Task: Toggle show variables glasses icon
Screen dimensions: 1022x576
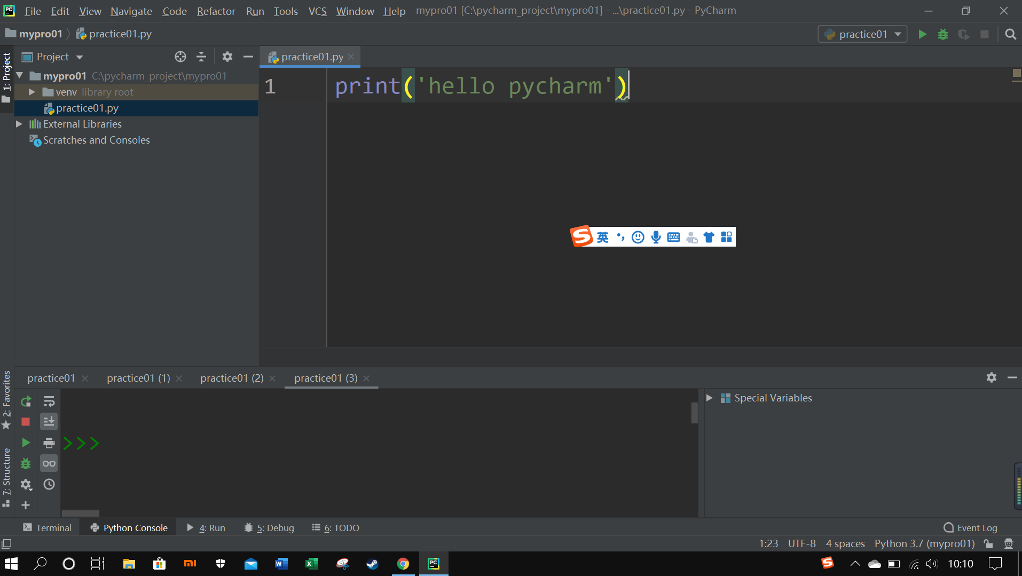Action: (x=49, y=463)
